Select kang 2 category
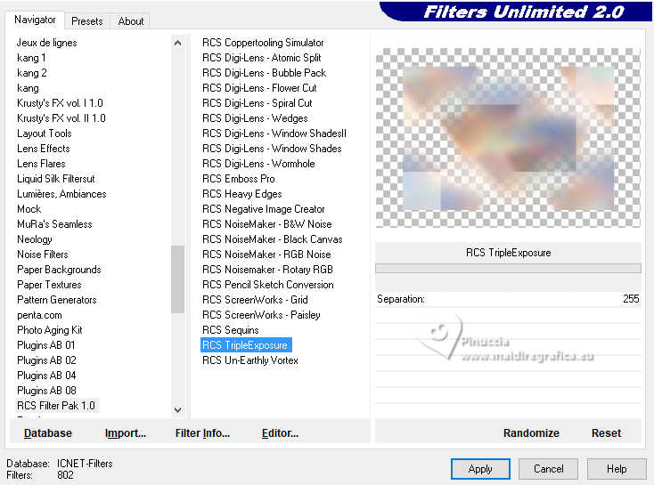Image resolution: width=654 pixels, height=485 pixels. (x=32, y=73)
